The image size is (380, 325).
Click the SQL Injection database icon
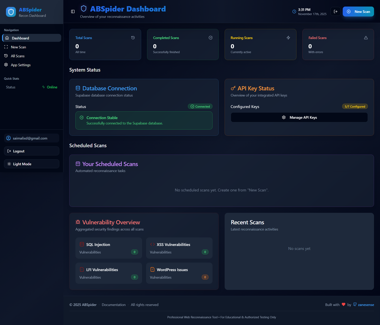tap(82, 244)
